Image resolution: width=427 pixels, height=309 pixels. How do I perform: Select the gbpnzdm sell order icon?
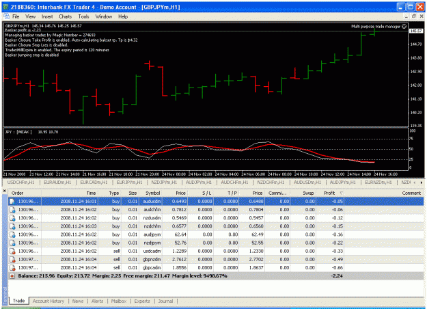pyautogui.click(x=12, y=259)
